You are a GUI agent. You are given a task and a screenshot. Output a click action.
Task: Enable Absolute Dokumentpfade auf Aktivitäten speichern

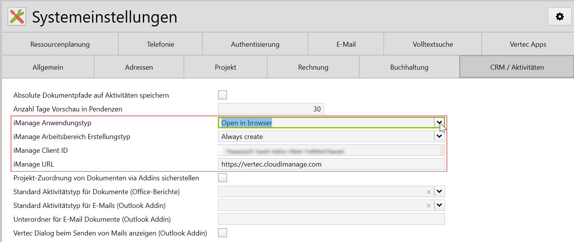[x=223, y=95]
